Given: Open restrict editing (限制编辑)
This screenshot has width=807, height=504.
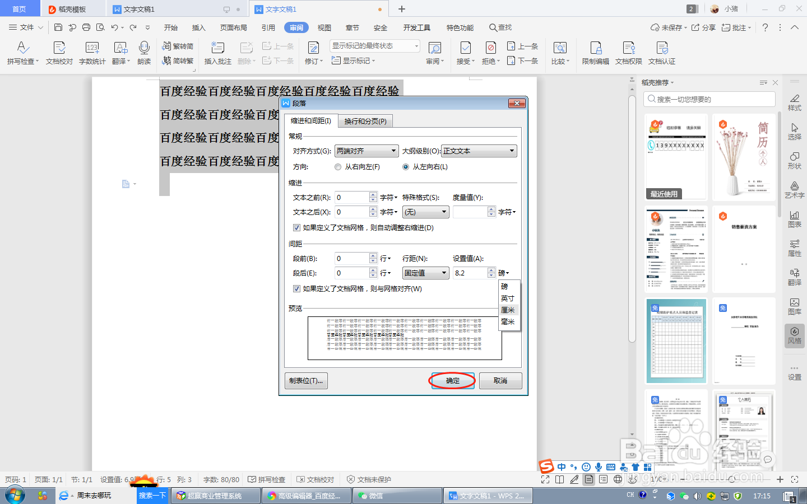Looking at the screenshot, I should 596,54.
